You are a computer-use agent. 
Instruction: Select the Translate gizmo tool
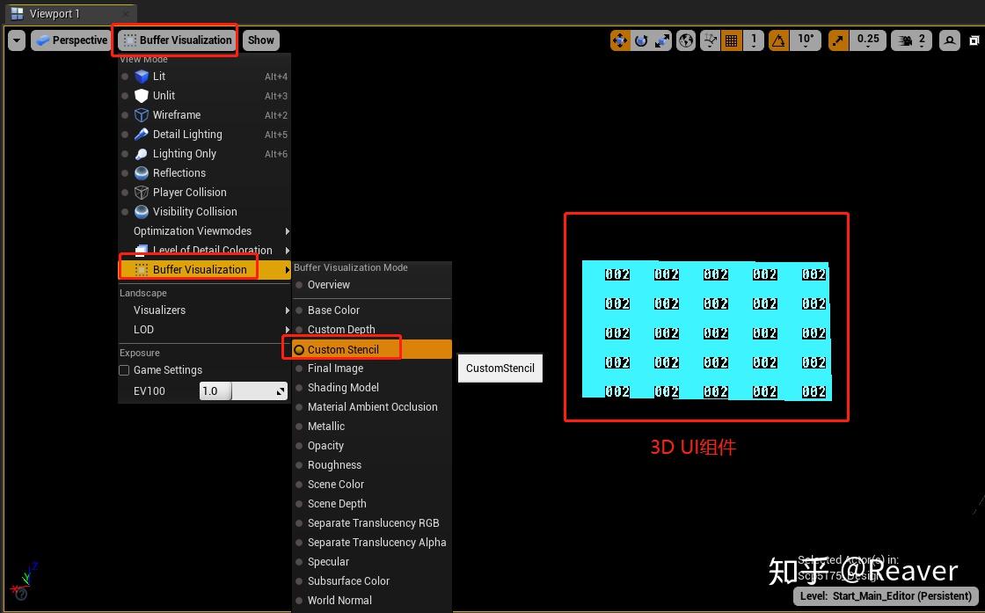[619, 40]
